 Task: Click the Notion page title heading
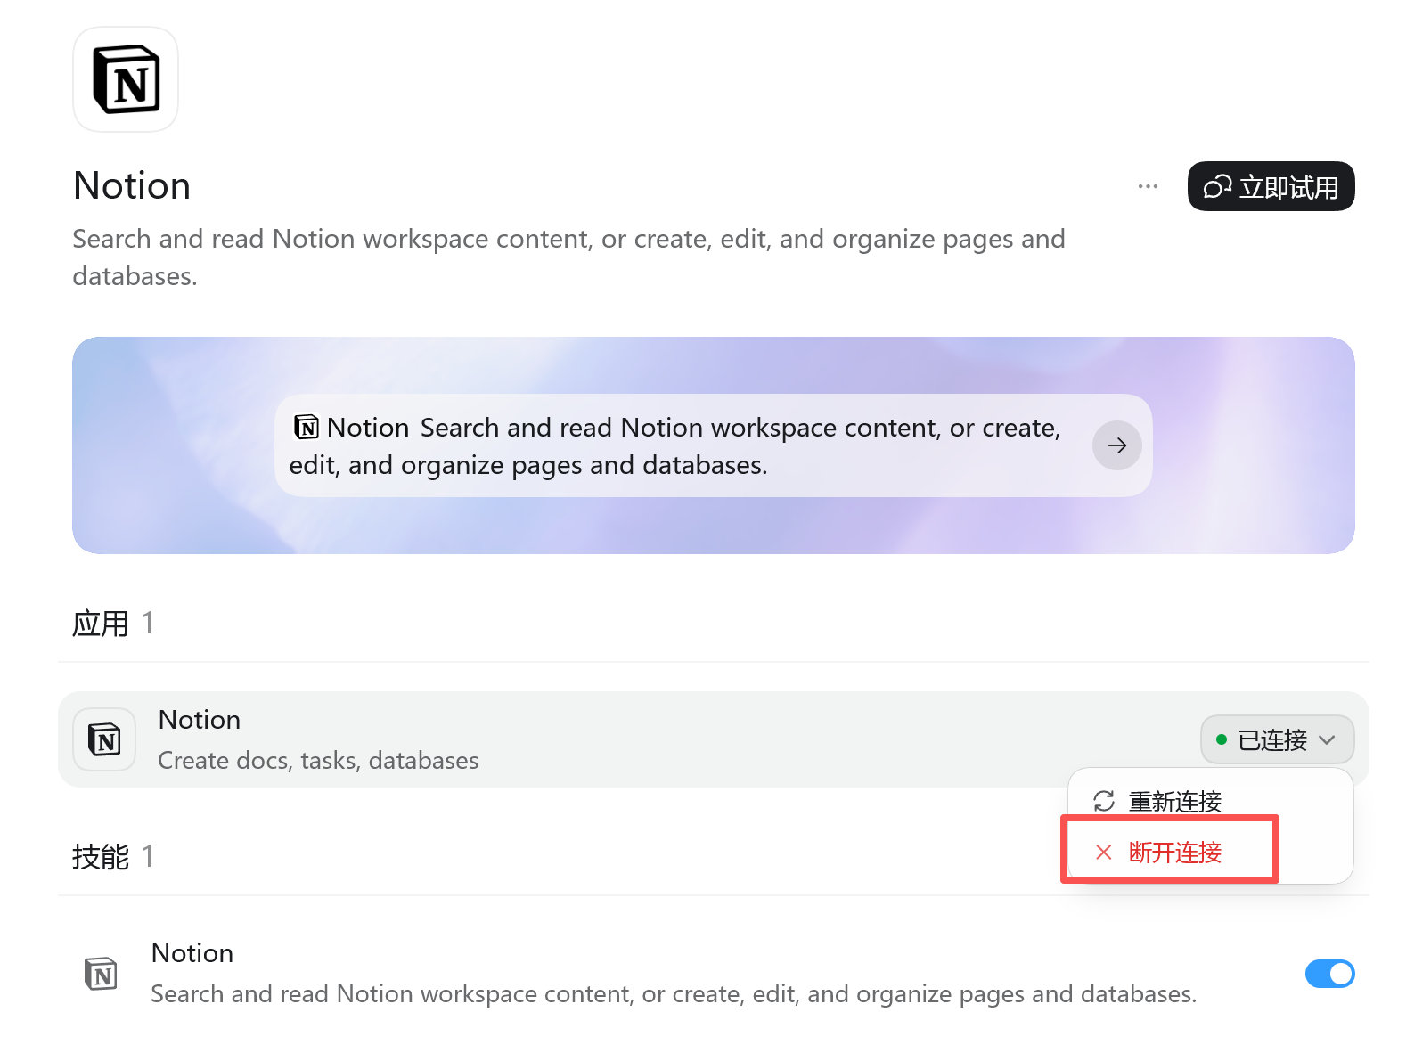coord(132,185)
